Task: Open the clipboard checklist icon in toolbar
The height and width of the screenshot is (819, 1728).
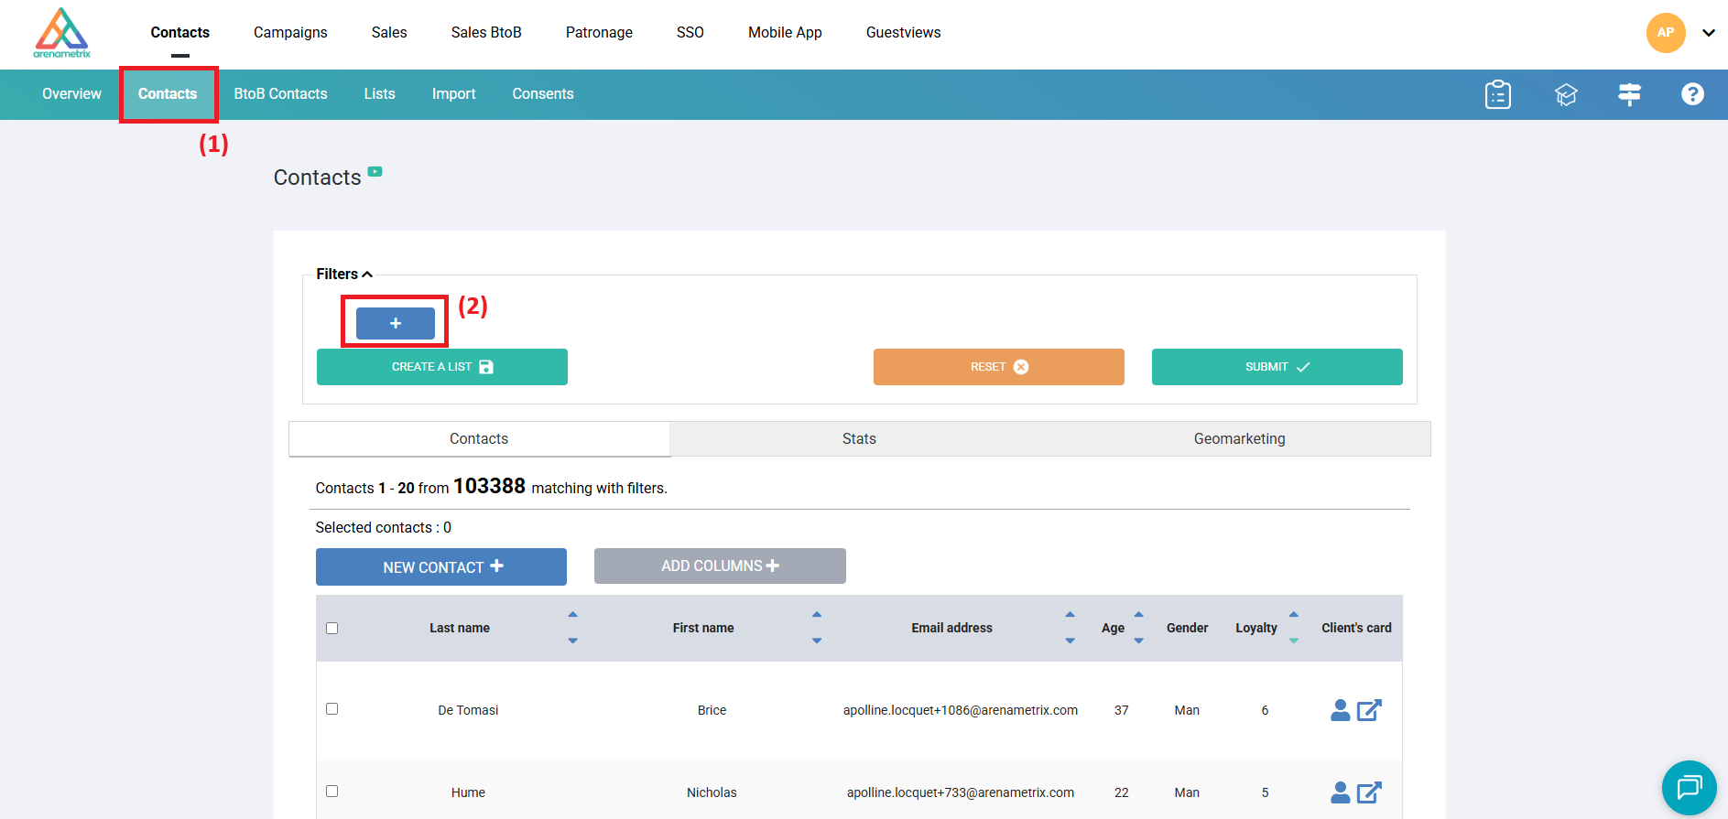Action: click(1497, 94)
